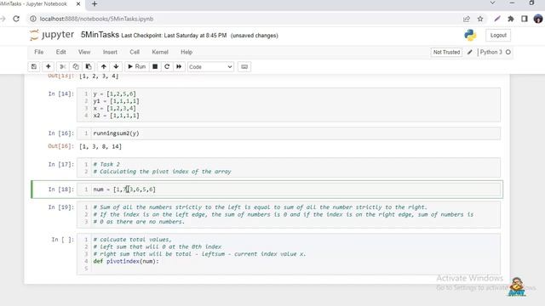Open the browser extensions puzzle icon
The width and height of the screenshot is (545, 306).
click(x=511, y=19)
